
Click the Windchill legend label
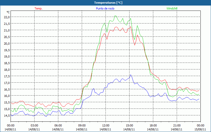pos(172,8)
